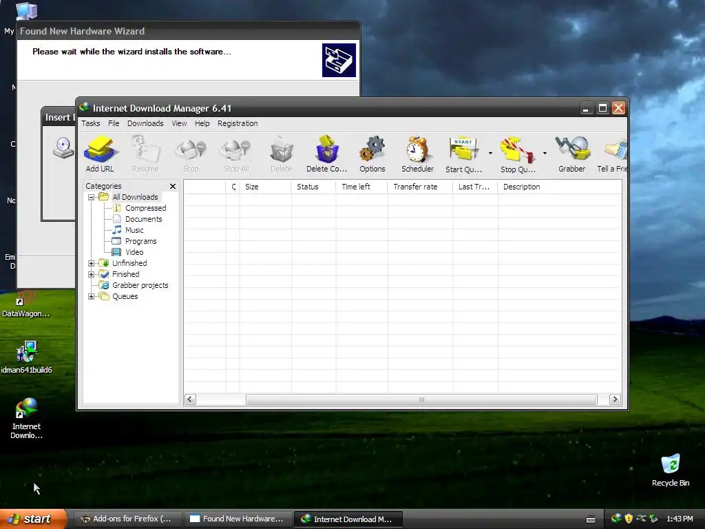Click the on-screen keyboard icon in taskbar
The height and width of the screenshot is (529, 705).
(591, 519)
